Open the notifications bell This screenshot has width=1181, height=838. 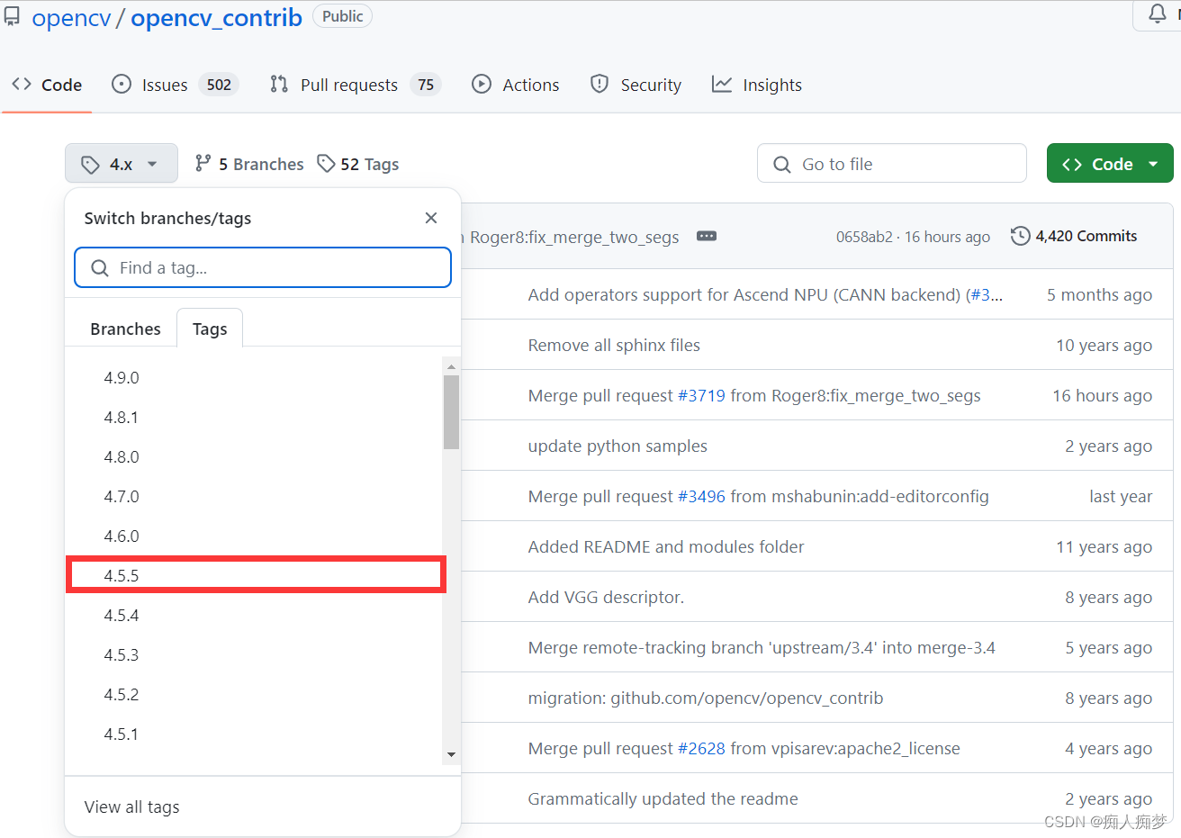coord(1158,14)
